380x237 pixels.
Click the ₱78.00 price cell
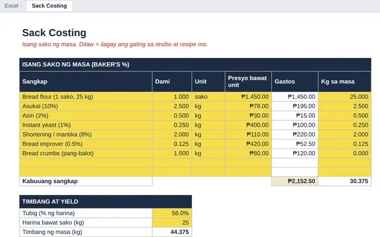[x=248, y=106]
